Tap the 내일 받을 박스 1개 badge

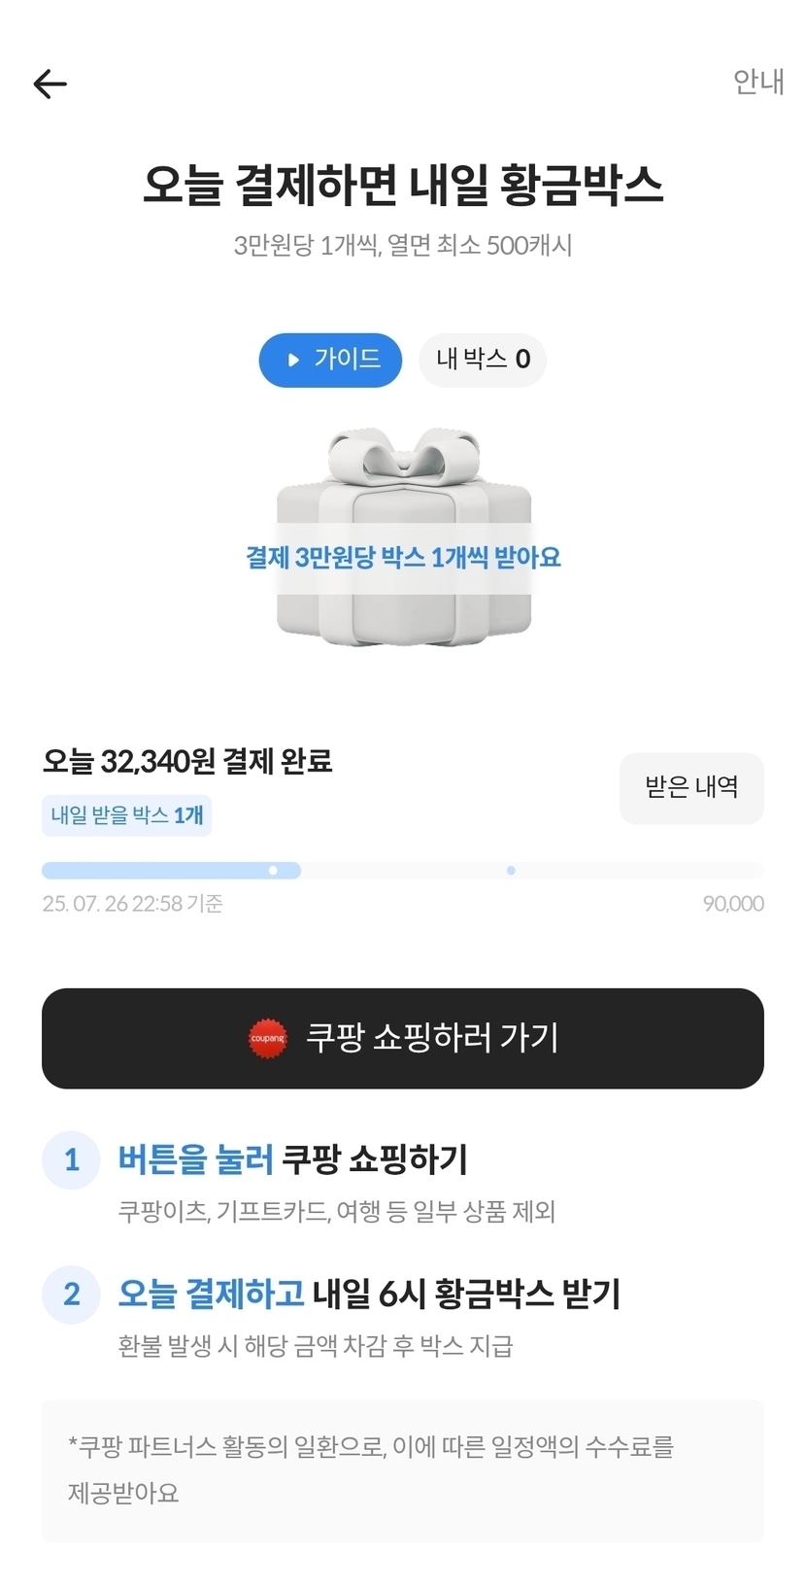(126, 815)
